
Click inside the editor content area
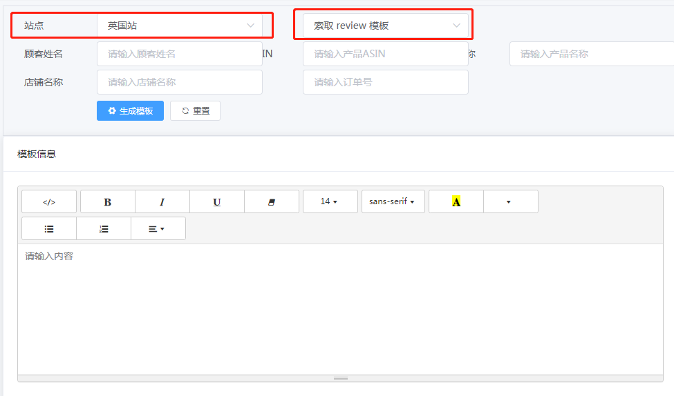(x=340, y=309)
